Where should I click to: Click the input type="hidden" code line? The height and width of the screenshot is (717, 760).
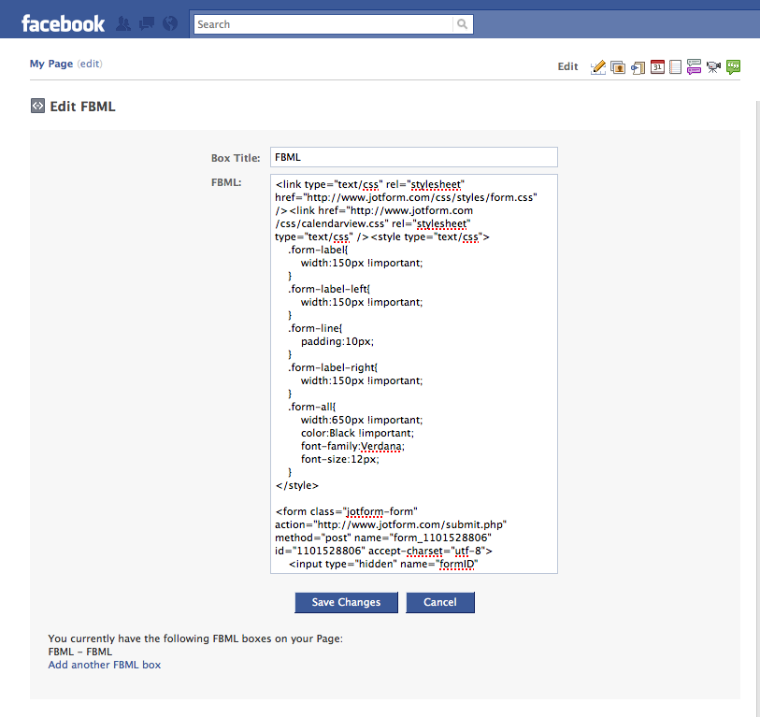tap(383, 564)
